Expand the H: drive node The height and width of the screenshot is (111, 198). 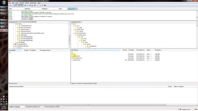pyautogui.click(x=14, y=44)
